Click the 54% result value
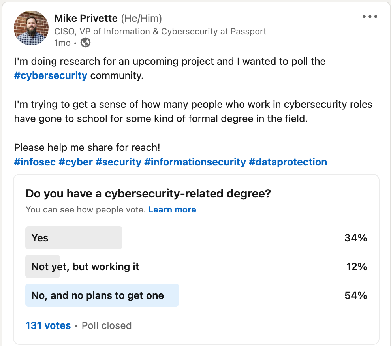This screenshot has height=346, width=391. pyautogui.click(x=355, y=295)
